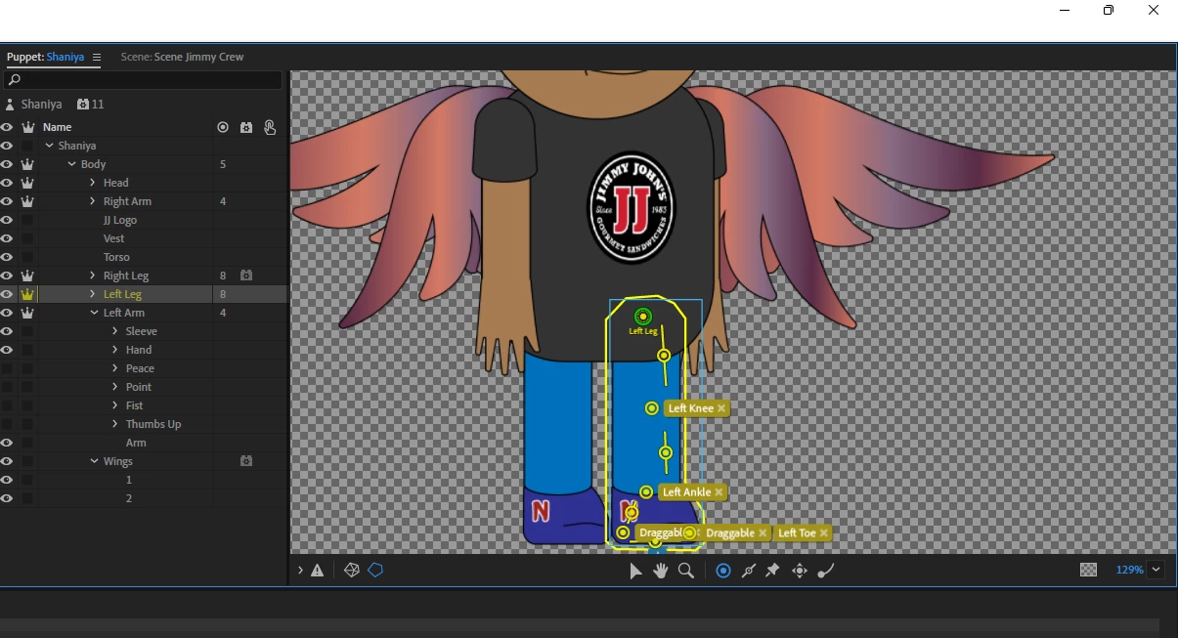Image resolution: width=1178 pixels, height=638 pixels.
Task: Click the warning triangle icon
Action: [318, 571]
